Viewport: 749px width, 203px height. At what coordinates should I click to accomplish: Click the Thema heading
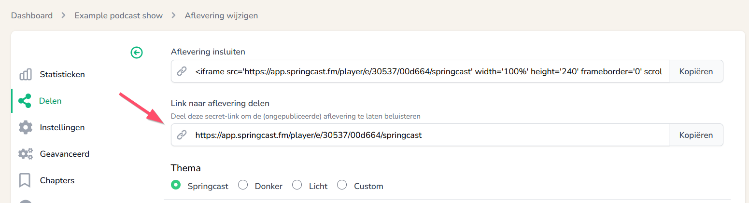[186, 168]
